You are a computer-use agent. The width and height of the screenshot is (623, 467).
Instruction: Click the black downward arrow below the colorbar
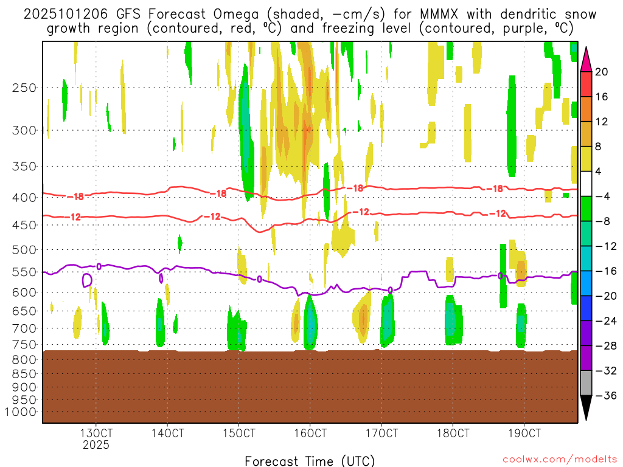tap(586, 408)
